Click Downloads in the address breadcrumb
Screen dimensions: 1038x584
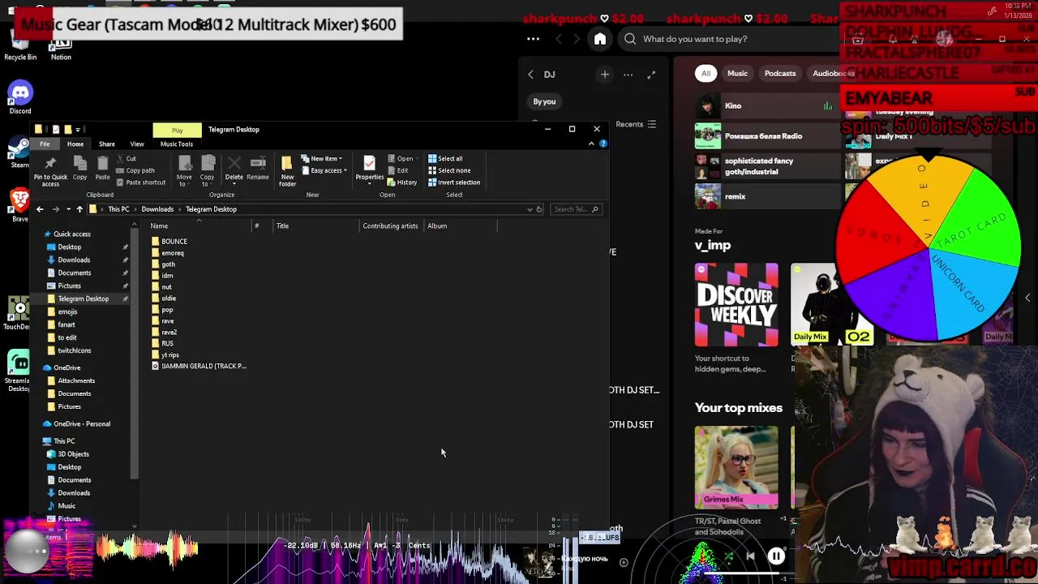[157, 209]
